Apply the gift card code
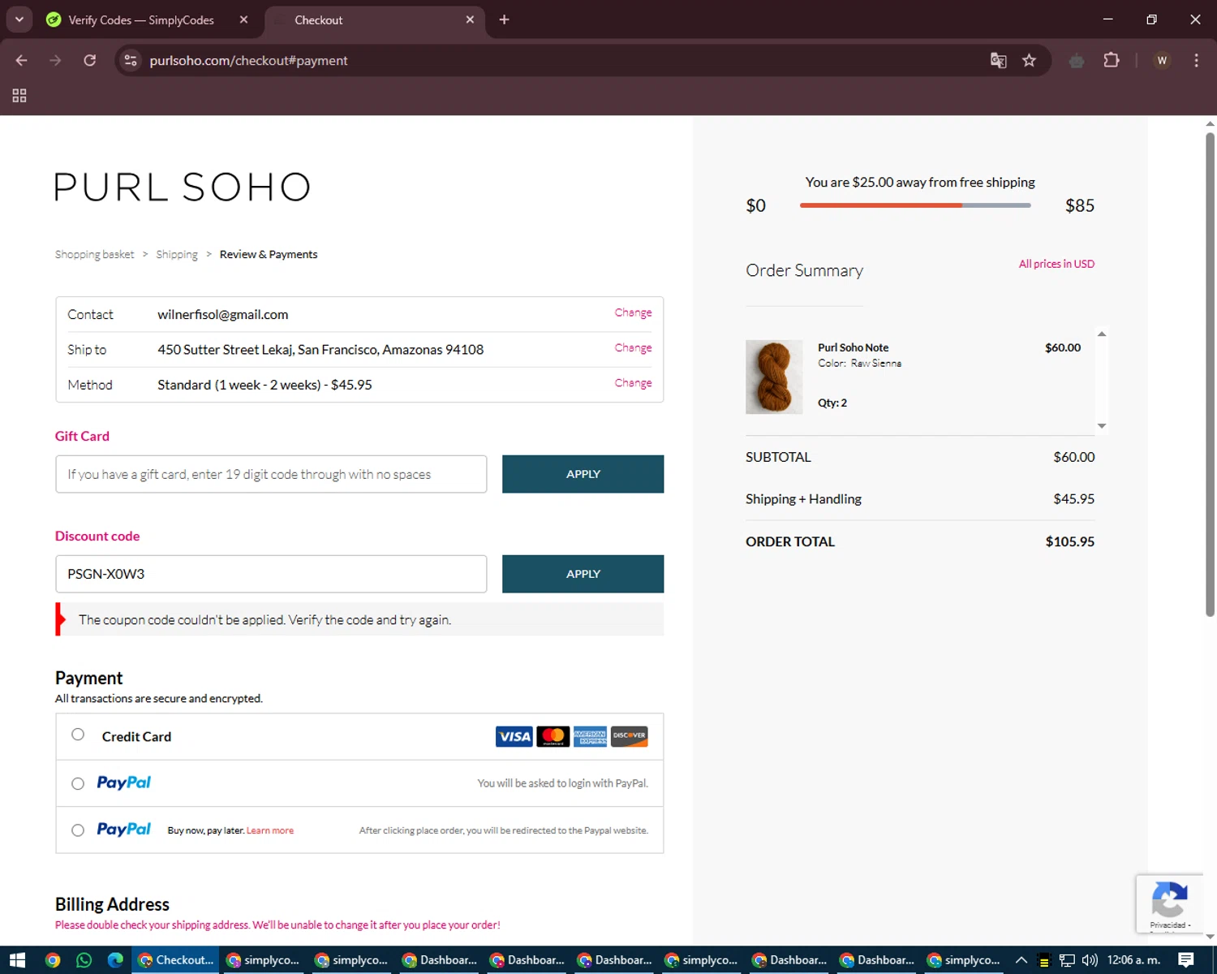This screenshot has width=1217, height=974. [x=583, y=474]
